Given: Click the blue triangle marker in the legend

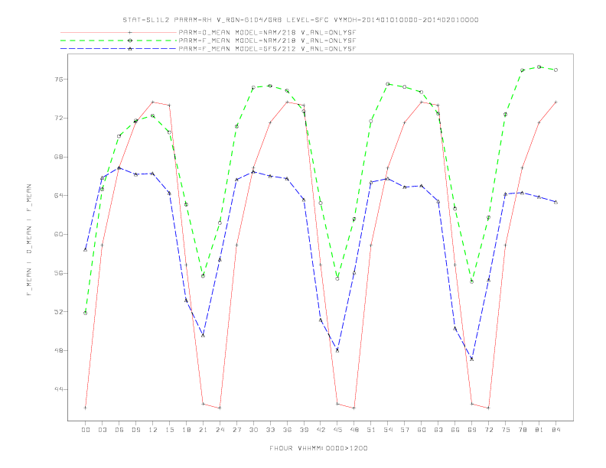Looking at the screenshot, I should pos(130,49).
